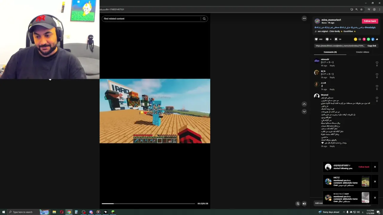The height and width of the screenshot is (215, 383).
Task: Open comments via speech bubble icon
Action: tap(327, 39)
